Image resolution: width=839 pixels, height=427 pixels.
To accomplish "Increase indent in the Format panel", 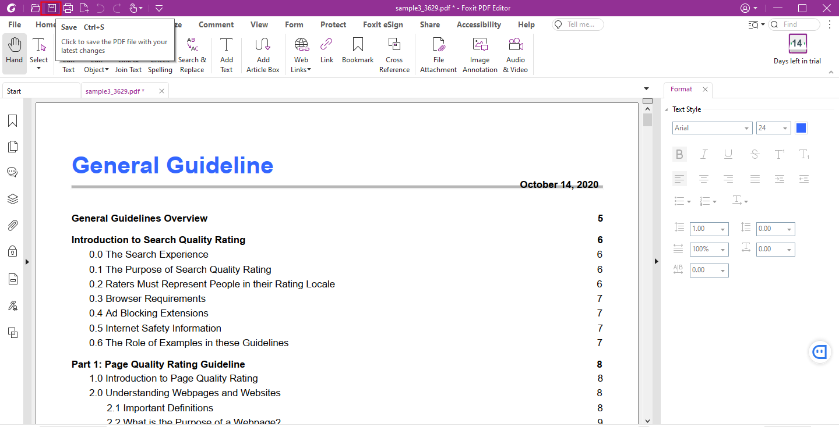I will click(780, 179).
